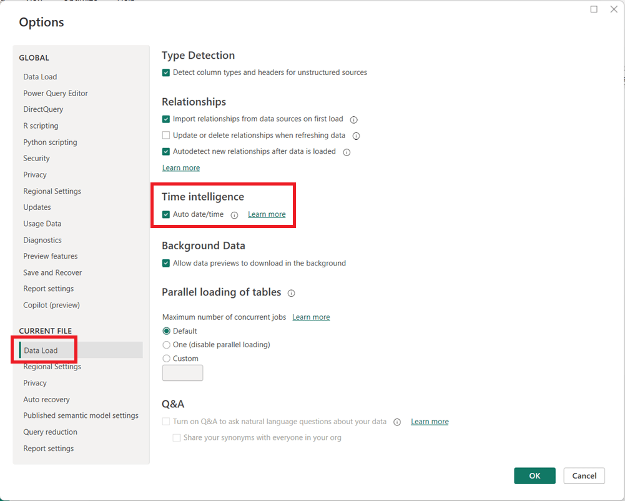The image size is (625, 501).
Task: Click info icon beside Update or delete relationships
Action: pos(356,136)
